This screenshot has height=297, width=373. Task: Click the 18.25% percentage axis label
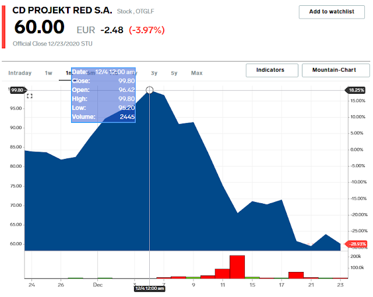pos(356,90)
